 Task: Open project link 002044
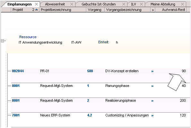[18, 71]
